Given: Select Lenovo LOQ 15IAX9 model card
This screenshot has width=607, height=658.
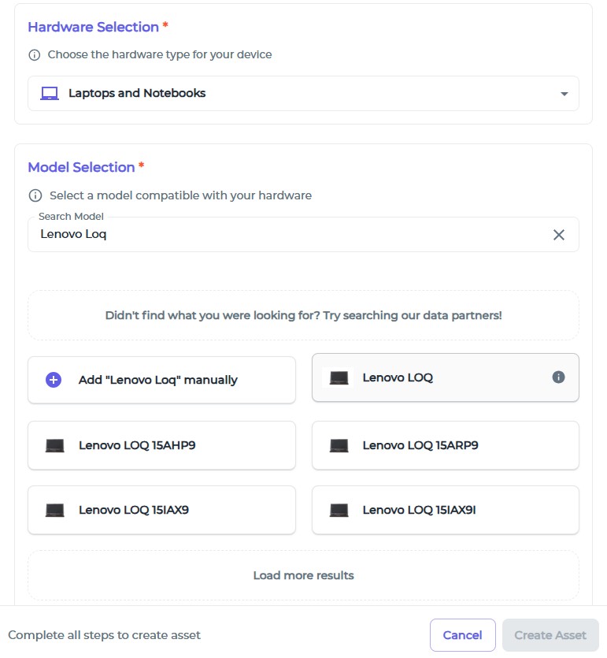Looking at the screenshot, I should pos(161,510).
